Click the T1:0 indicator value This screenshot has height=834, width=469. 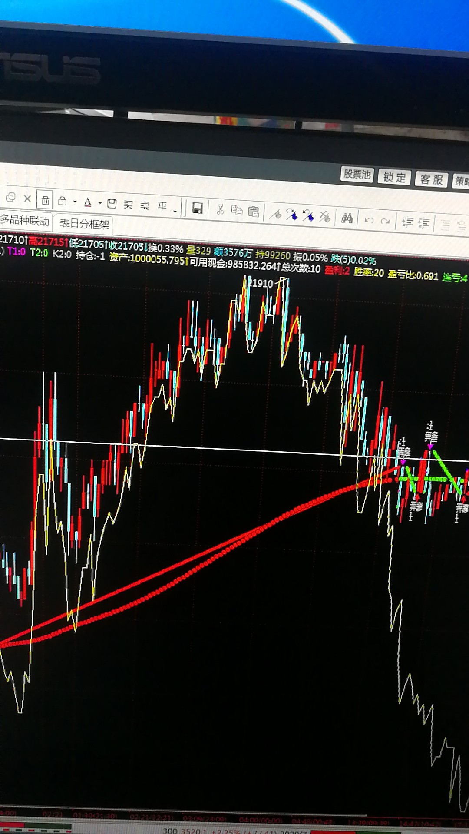17,252
